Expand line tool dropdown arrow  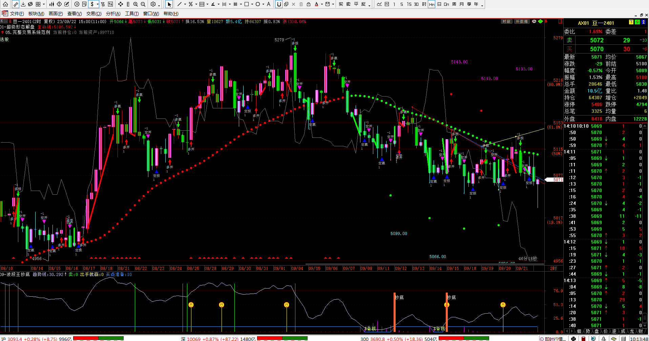[185, 4]
